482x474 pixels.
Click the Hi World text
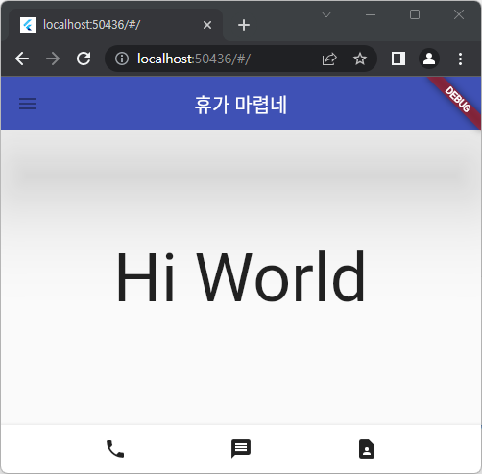tap(241, 276)
